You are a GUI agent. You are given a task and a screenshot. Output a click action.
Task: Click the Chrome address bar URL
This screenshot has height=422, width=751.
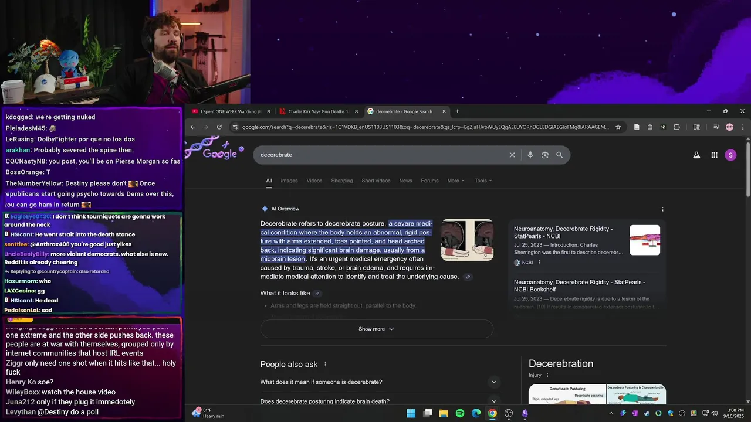tap(425, 127)
